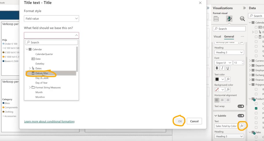Uncheck the checked Product field checkbox

[256, 108]
